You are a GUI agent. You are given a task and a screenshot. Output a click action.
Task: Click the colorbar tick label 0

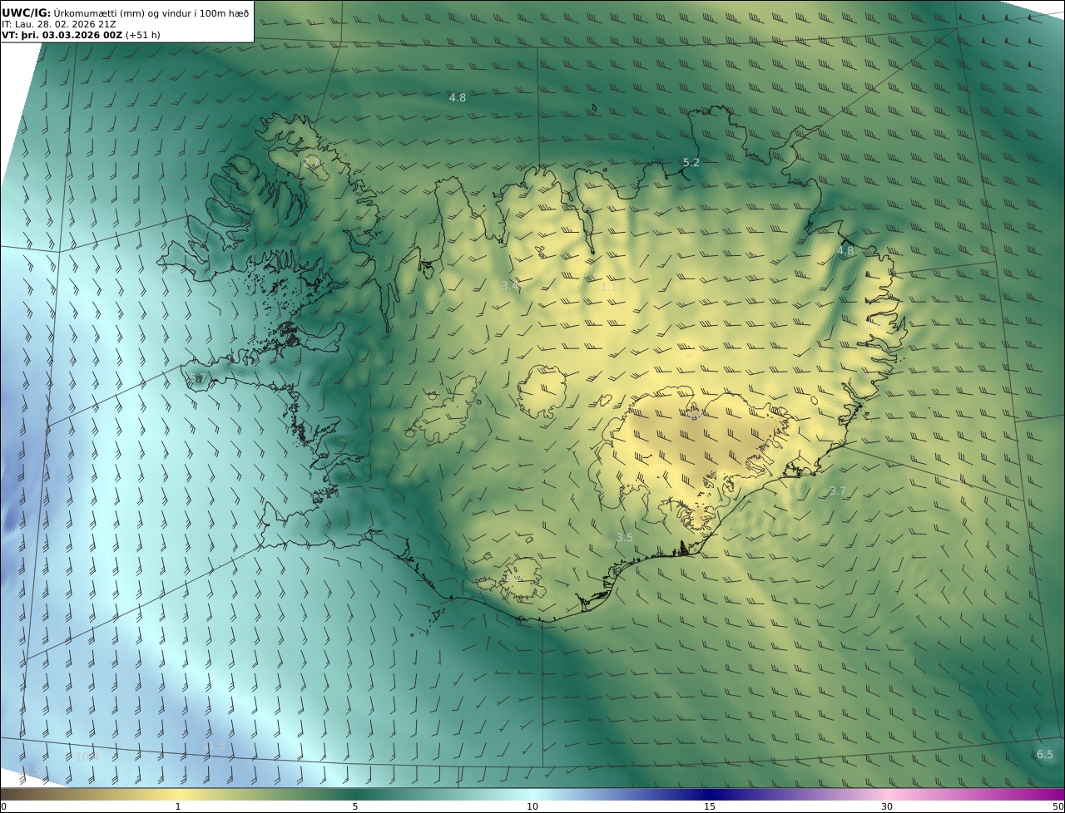pyautogui.click(x=3, y=806)
